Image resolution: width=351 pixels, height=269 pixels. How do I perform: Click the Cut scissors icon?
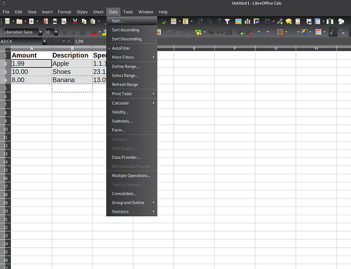point(75,22)
